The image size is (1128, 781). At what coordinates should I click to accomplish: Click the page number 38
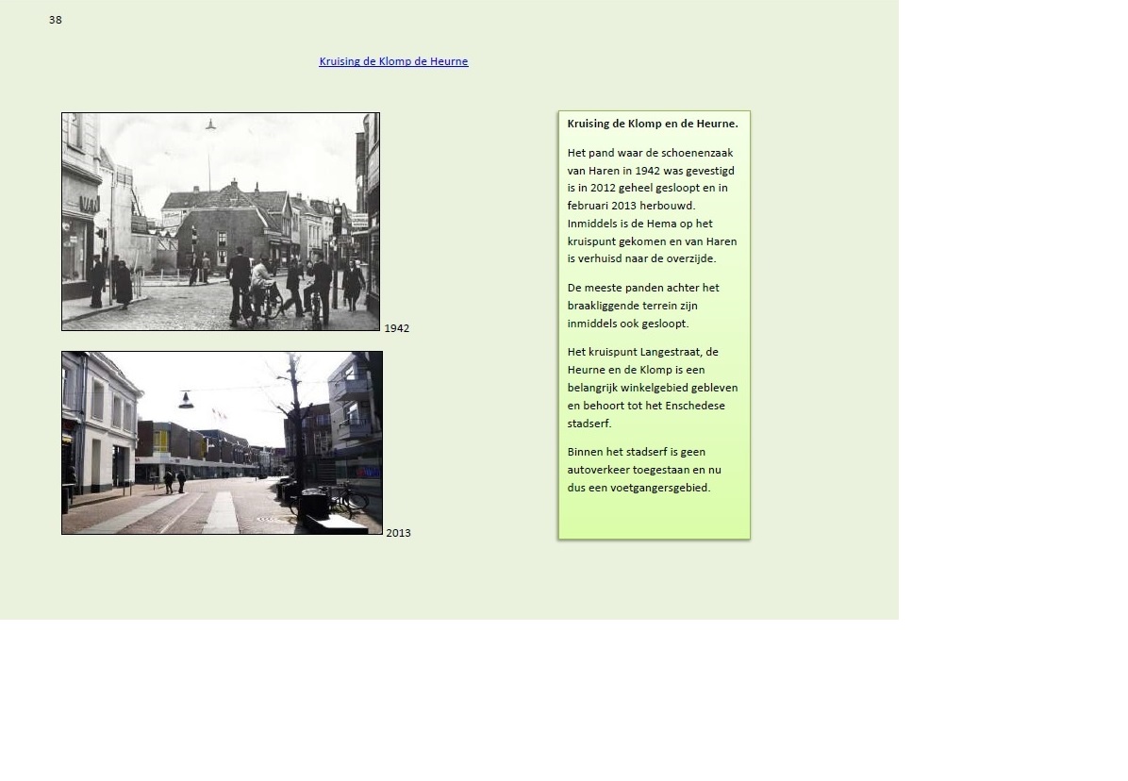click(x=56, y=20)
